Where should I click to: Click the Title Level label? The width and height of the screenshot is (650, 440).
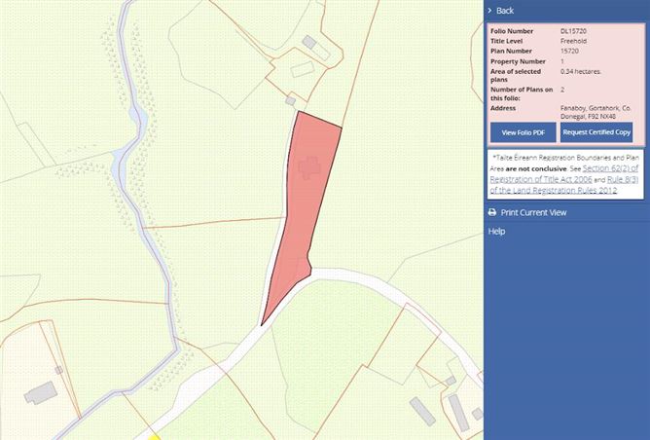point(506,41)
